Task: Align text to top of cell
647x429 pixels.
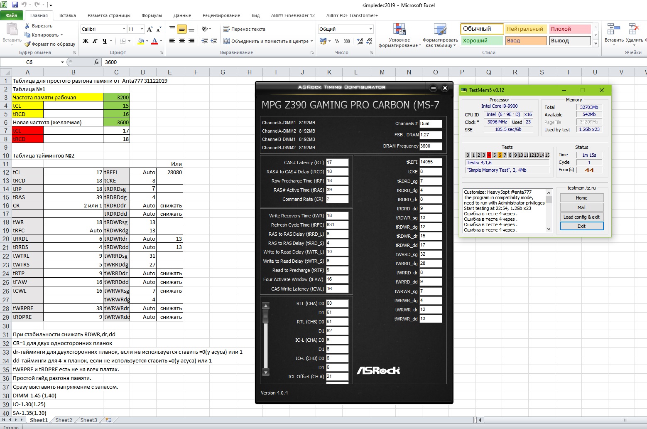Action: [x=172, y=29]
